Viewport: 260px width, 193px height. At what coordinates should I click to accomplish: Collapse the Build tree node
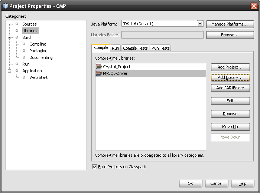point(9,37)
